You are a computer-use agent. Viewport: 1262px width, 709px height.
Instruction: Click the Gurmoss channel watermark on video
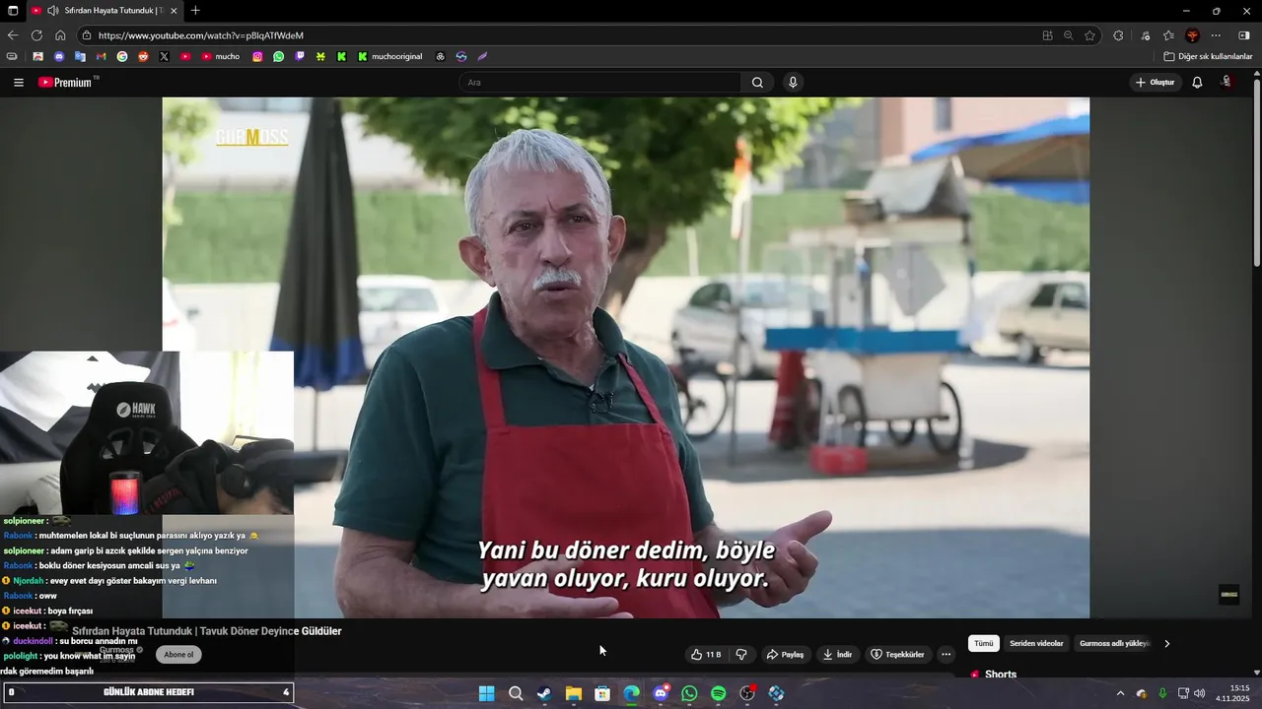1229,594
